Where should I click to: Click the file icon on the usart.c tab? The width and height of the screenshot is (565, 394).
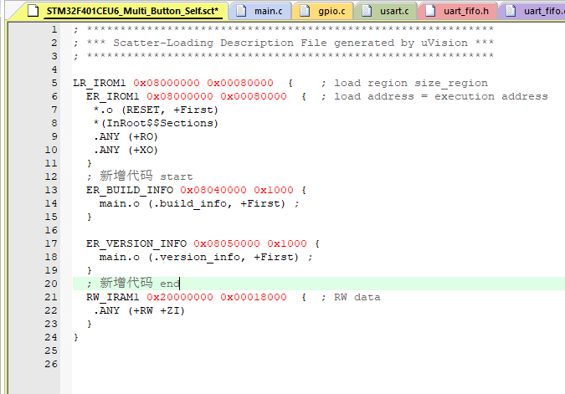click(367, 11)
